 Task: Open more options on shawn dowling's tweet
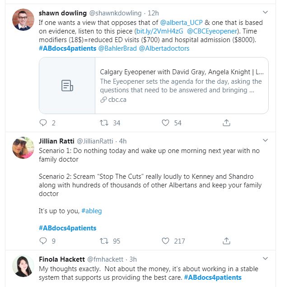(x=265, y=13)
